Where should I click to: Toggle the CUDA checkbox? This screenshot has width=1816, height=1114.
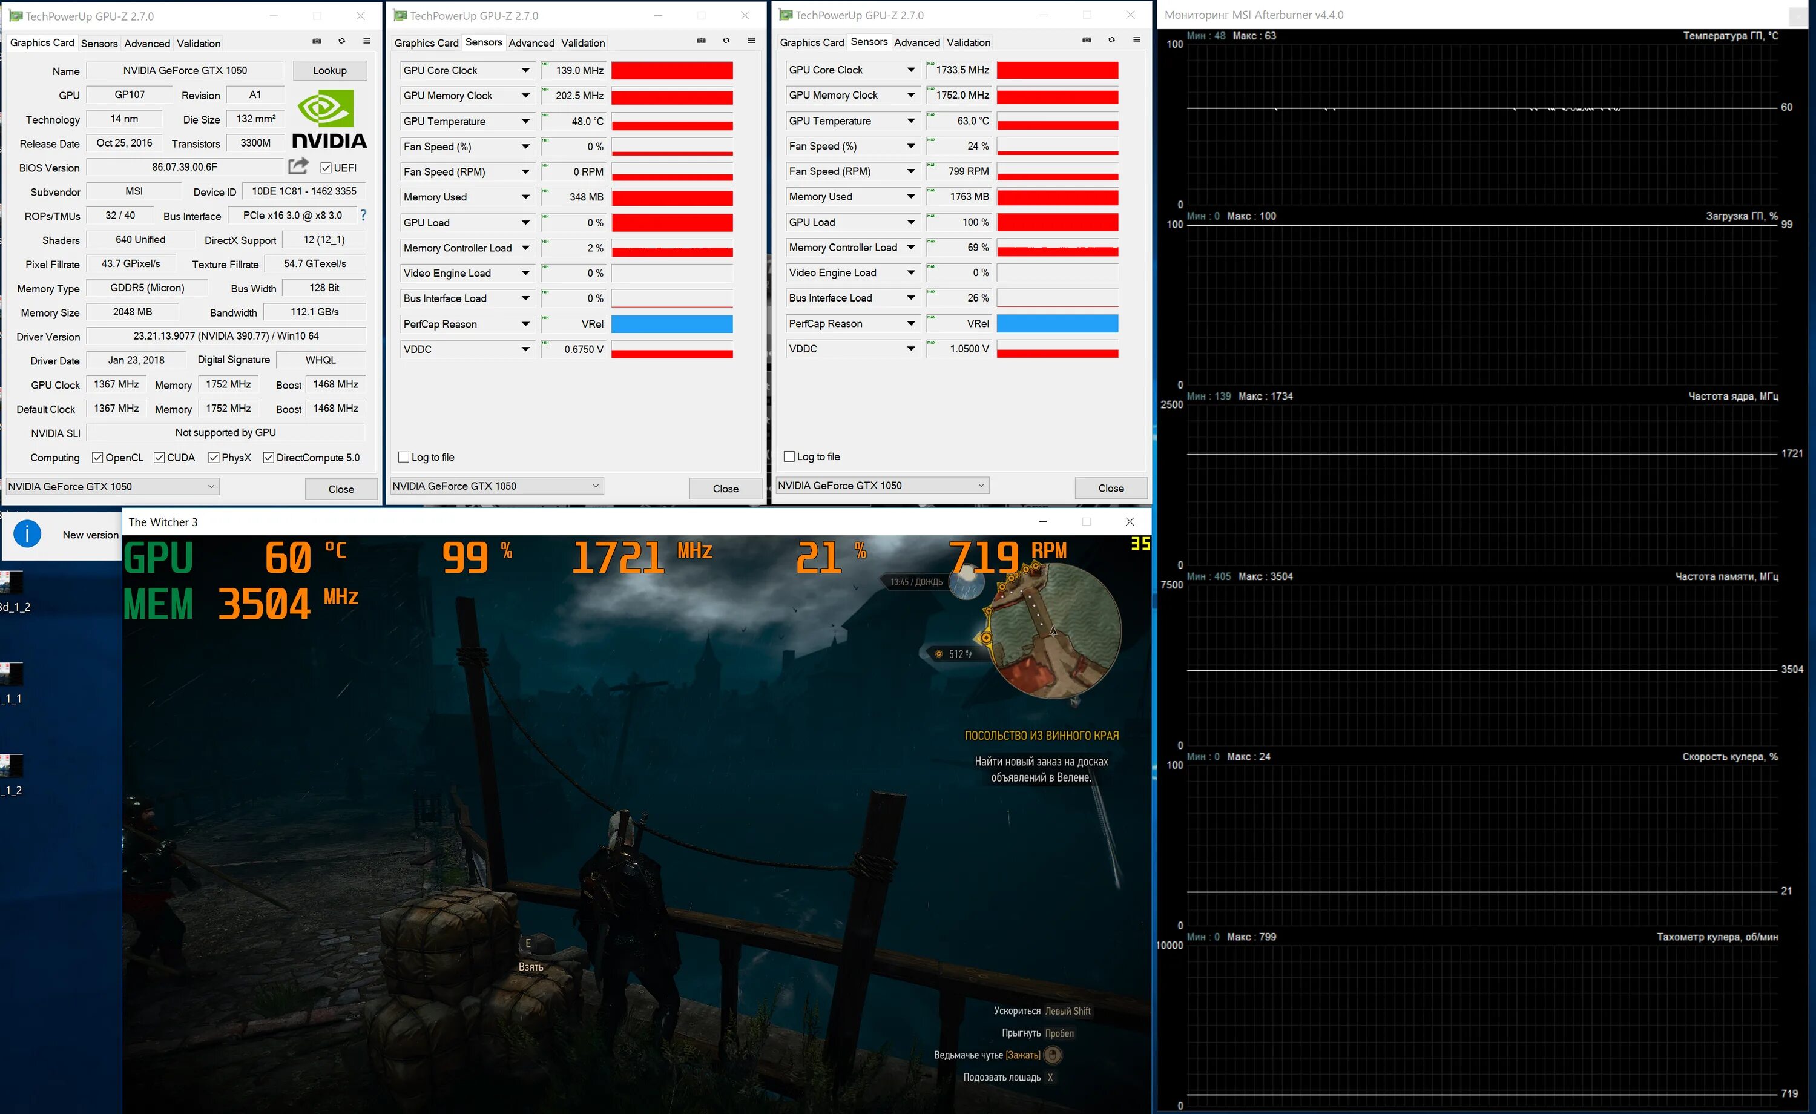[159, 458]
